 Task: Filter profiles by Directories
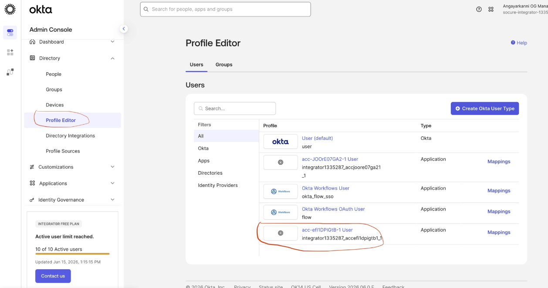(x=210, y=173)
